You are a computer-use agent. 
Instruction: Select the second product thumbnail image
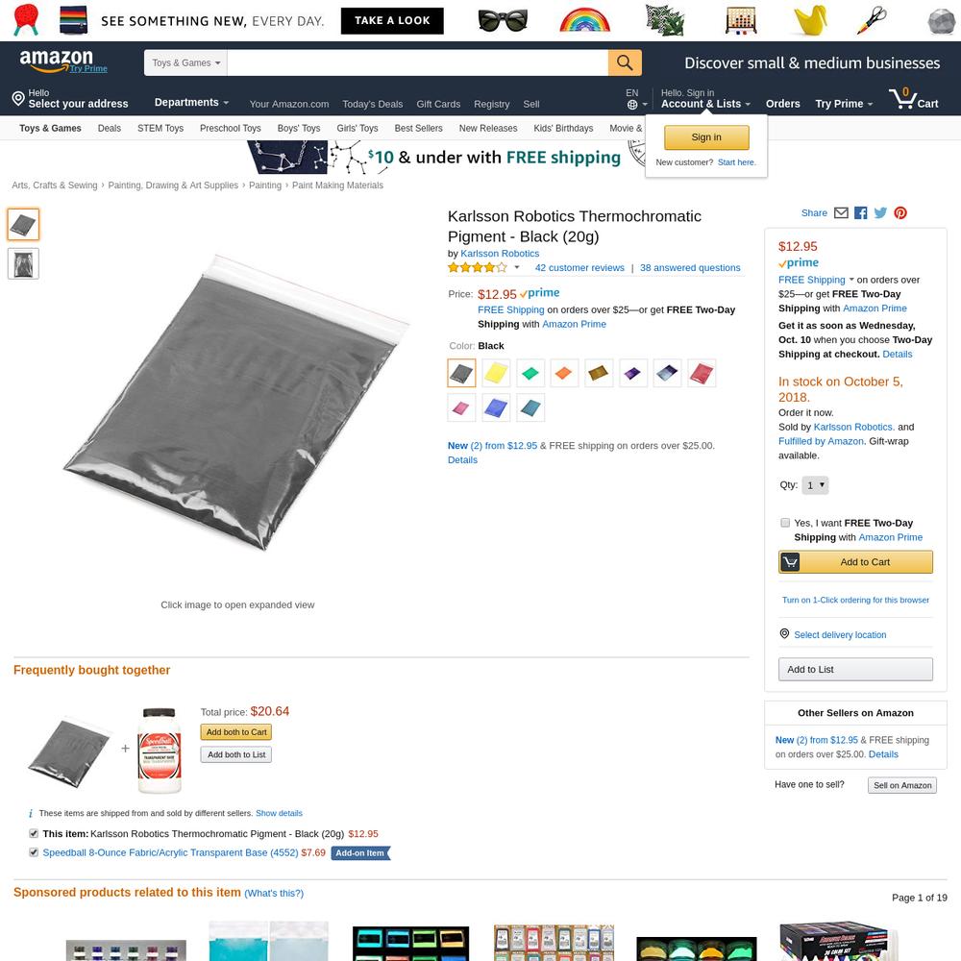click(x=23, y=264)
